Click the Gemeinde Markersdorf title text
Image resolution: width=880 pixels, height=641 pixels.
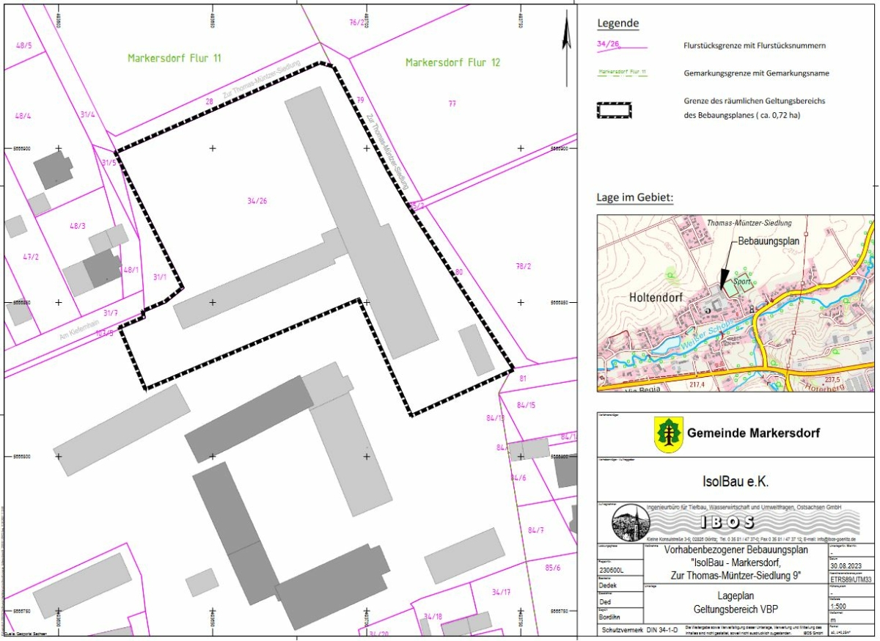coord(753,433)
